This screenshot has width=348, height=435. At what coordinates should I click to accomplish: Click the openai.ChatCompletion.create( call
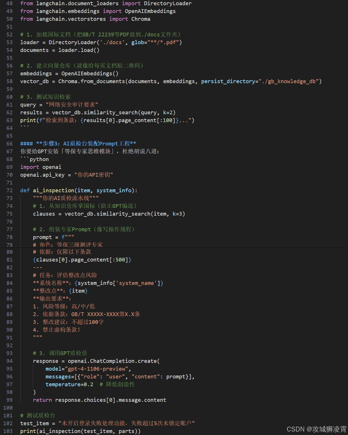tap(114, 361)
